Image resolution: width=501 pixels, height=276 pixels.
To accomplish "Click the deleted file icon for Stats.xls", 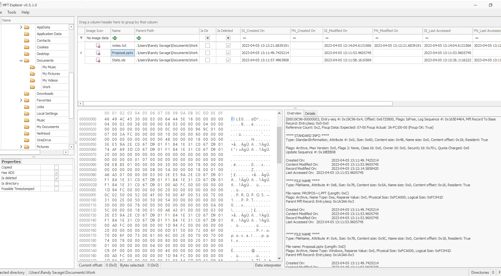I will [x=98, y=60].
